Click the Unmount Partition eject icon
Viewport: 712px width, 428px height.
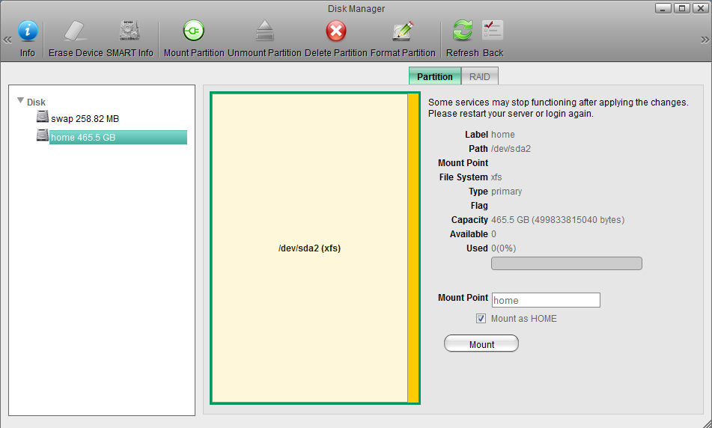point(264,31)
